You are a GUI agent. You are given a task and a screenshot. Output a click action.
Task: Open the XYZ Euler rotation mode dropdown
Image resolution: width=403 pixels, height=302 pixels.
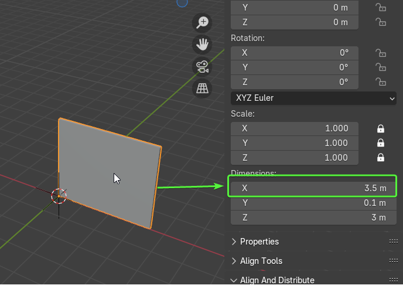tap(313, 99)
